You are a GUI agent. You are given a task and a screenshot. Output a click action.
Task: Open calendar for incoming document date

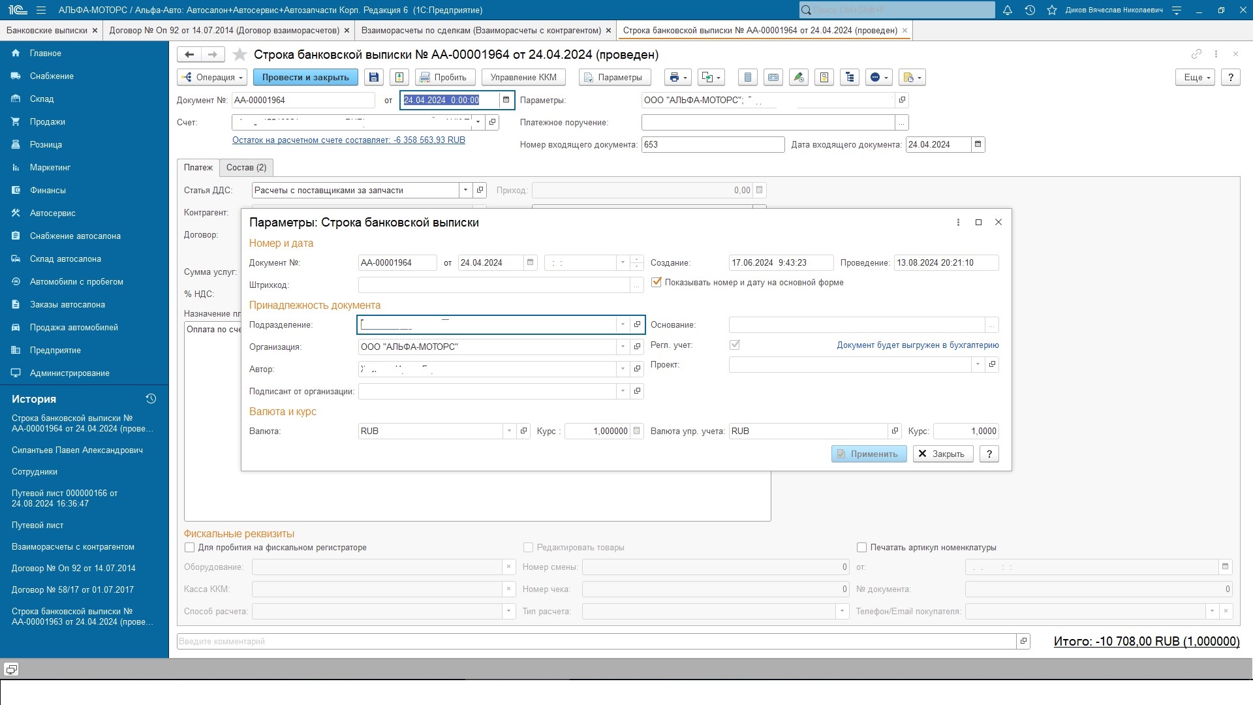[x=978, y=144]
